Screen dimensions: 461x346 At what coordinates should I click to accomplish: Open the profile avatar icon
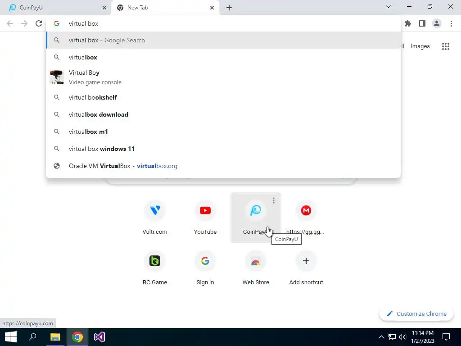pos(437,23)
